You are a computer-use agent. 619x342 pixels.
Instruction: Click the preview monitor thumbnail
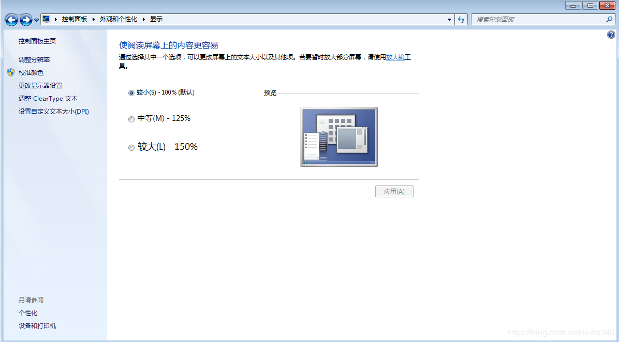(x=338, y=137)
